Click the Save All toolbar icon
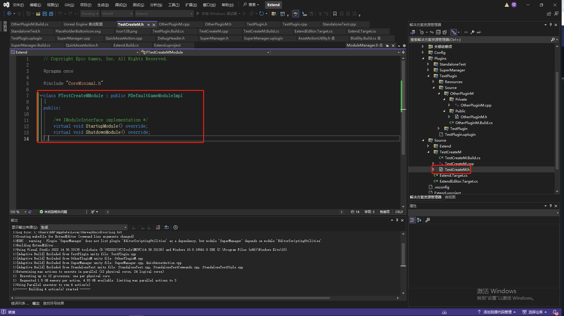Screen dimensions: 564x316 [51, 14]
